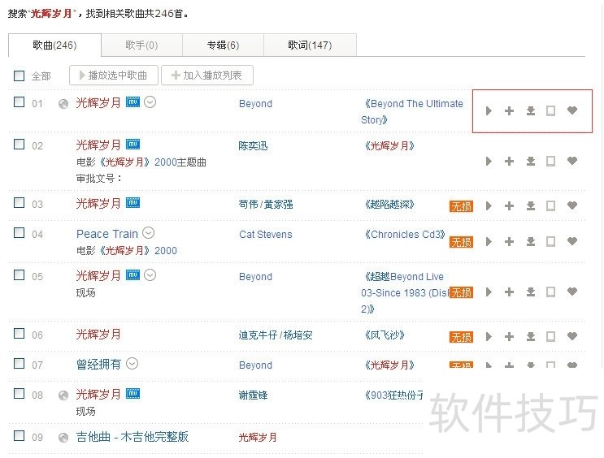Send row 01 song to phone
The width and height of the screenshot is (604, 458).
(551, 110)
